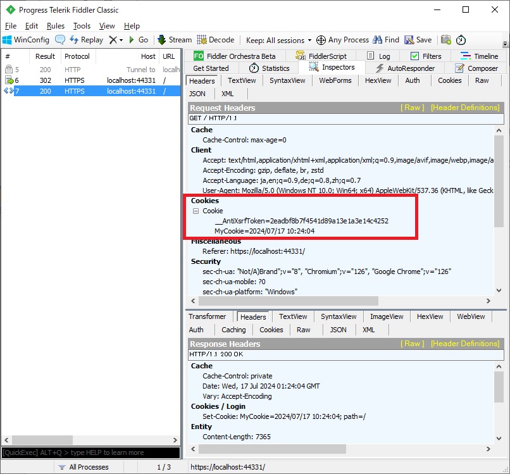
Task: Switch to the Timeline tab
Action: (x=479, y=56)
